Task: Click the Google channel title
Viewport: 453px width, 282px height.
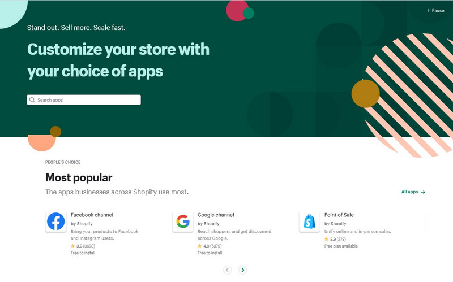Action: pyautogui.click(x=216, y=215)
